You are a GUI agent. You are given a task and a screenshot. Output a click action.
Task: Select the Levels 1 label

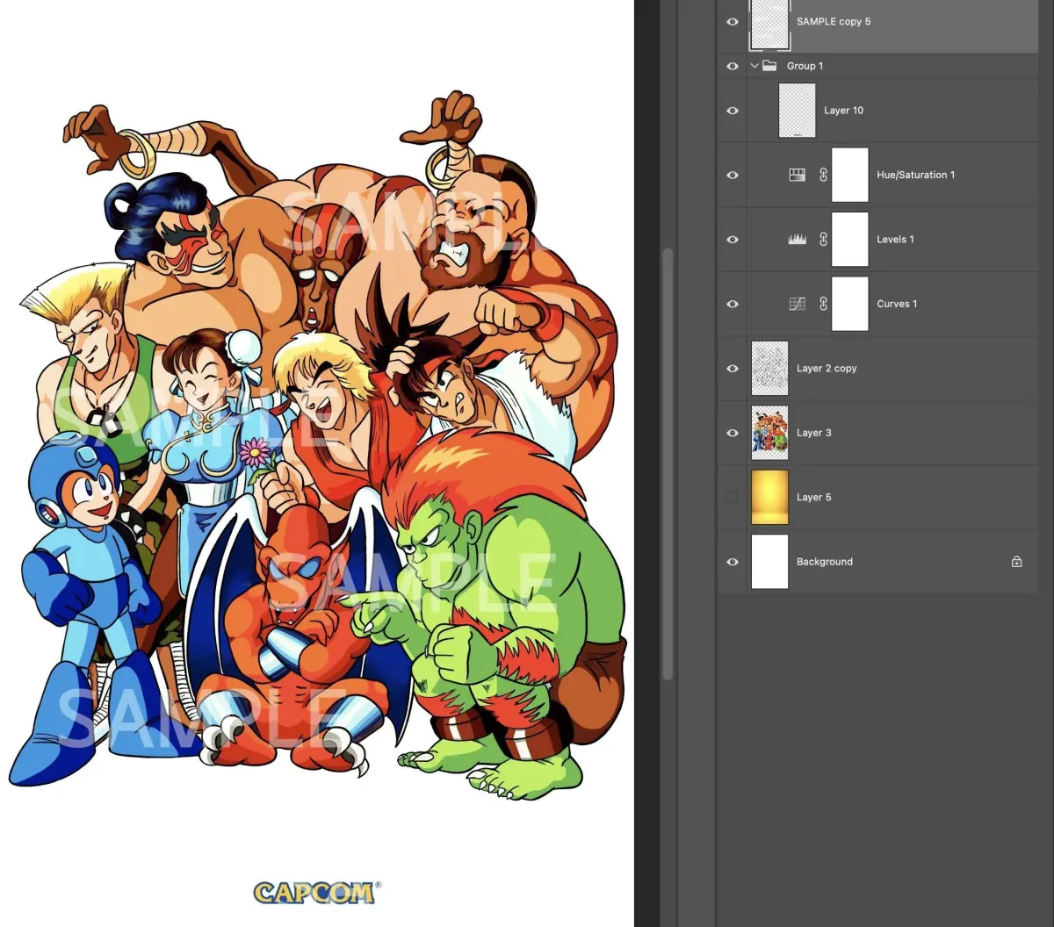pos(895,240)
